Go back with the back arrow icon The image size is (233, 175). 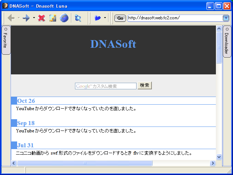pos(11,18)
